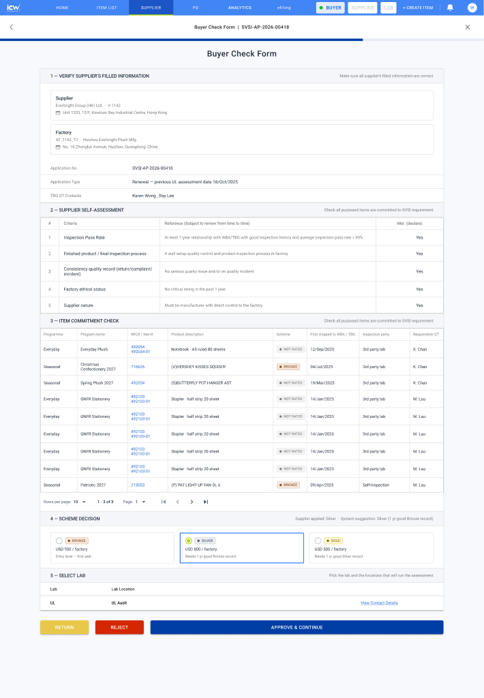Switch to BUYER role toggle

[x=331, y=7]
